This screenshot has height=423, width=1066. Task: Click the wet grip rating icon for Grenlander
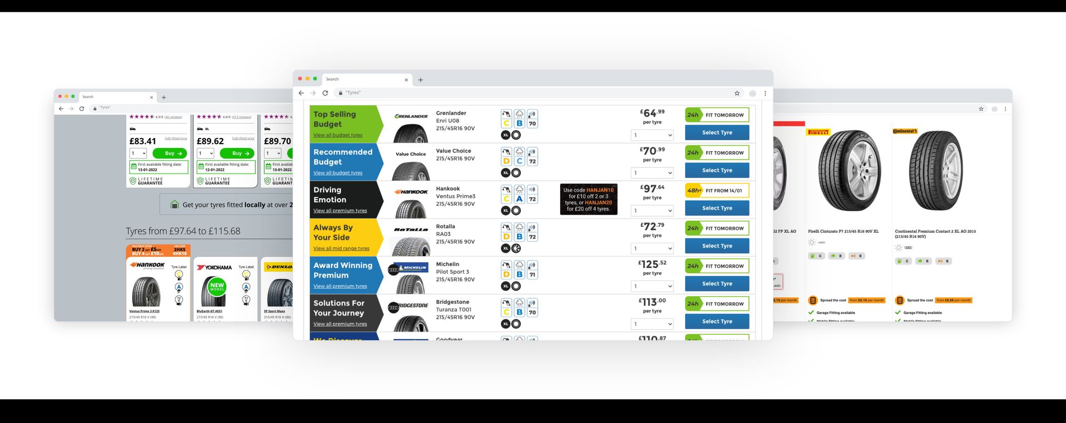[519, 119]
